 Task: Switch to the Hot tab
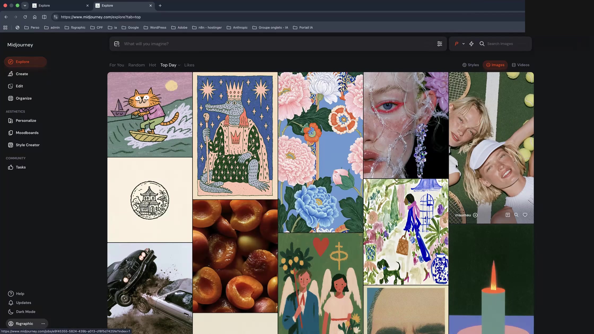click(152, 65)
